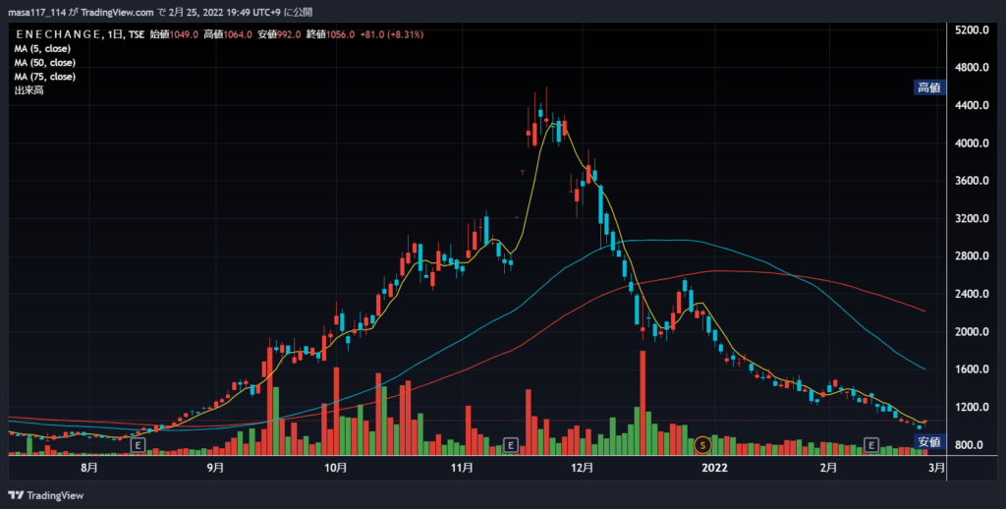Click the 1200.0 price scale label
Viewport: 1006px width, 509px height.
pyautogui.click(x=972, y=408)
